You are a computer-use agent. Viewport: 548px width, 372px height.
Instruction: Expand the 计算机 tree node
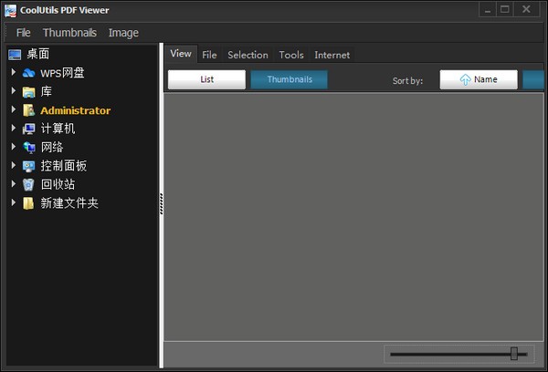tap(14, 128)
